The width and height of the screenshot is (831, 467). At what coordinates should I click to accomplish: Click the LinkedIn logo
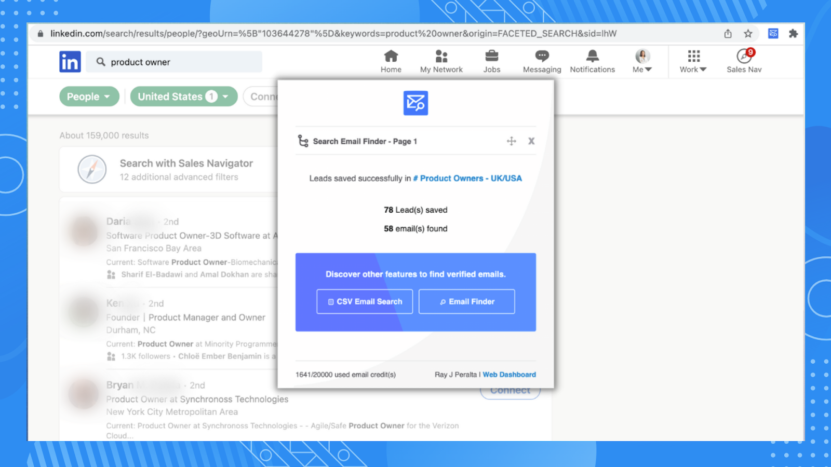click(70, 62)
